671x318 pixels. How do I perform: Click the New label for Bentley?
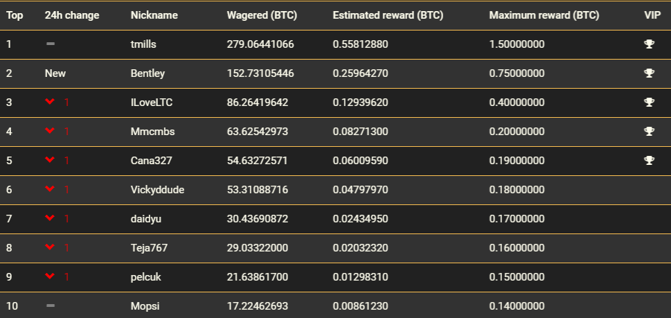[x=55, y=73]
